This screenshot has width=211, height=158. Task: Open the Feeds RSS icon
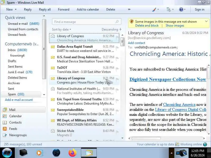5,129
